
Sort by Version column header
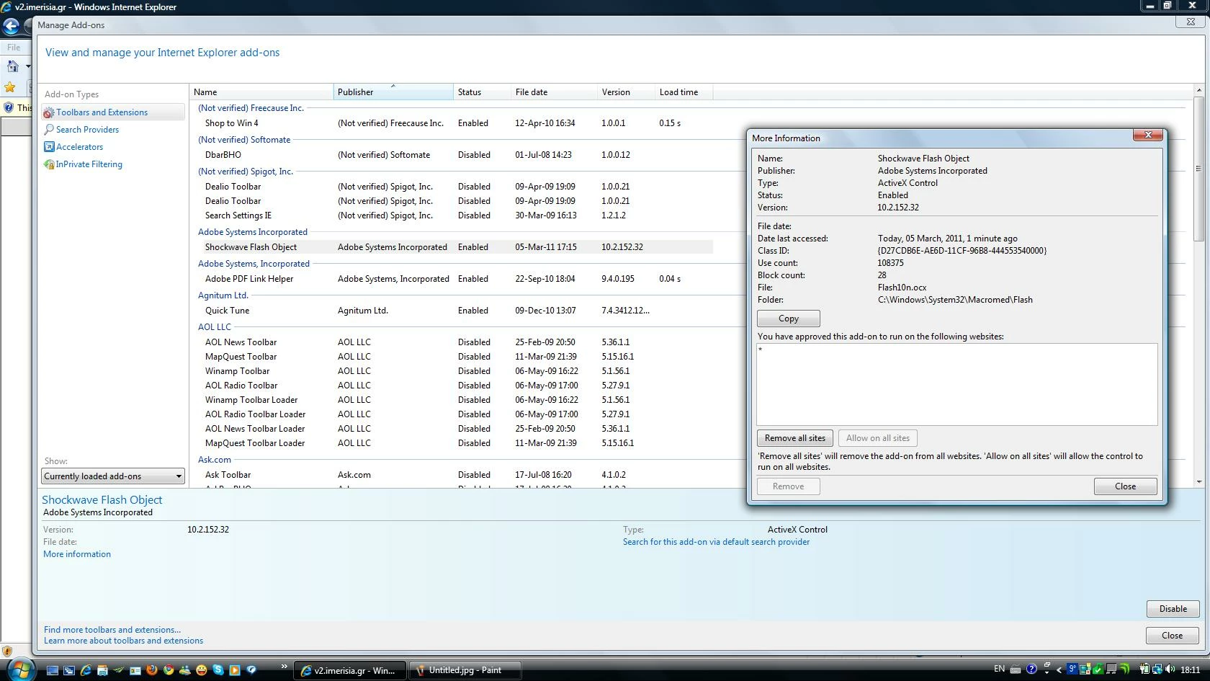(626, 92)
